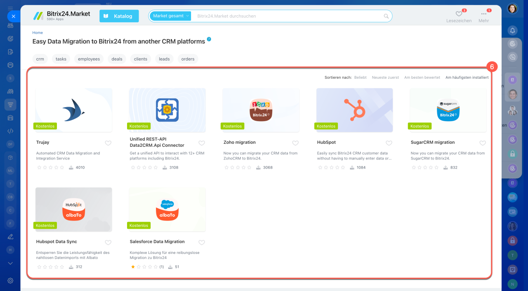Screen dimensions: 528x291
Task: Open the SugarCRM migration title link
Action: tap(433, 142)
